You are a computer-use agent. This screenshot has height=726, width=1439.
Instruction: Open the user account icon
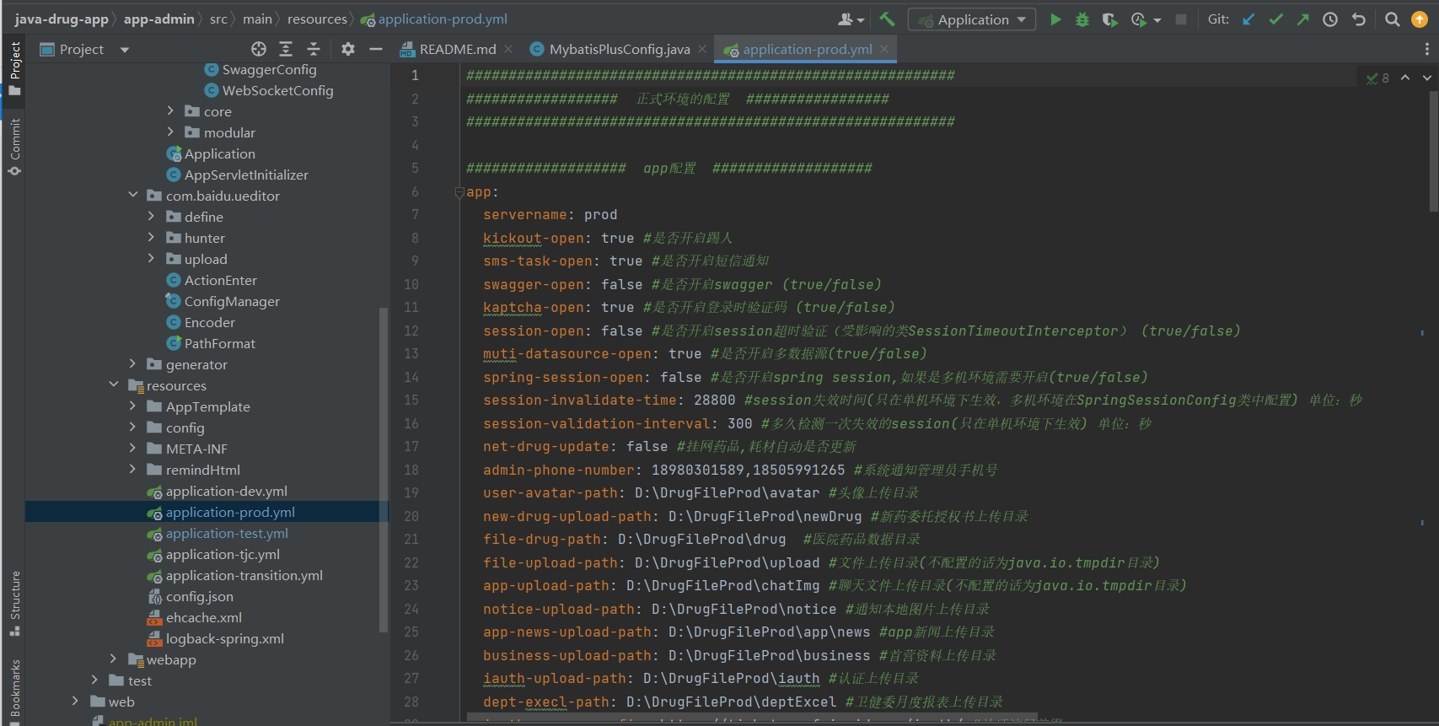[x=851, y=19]
